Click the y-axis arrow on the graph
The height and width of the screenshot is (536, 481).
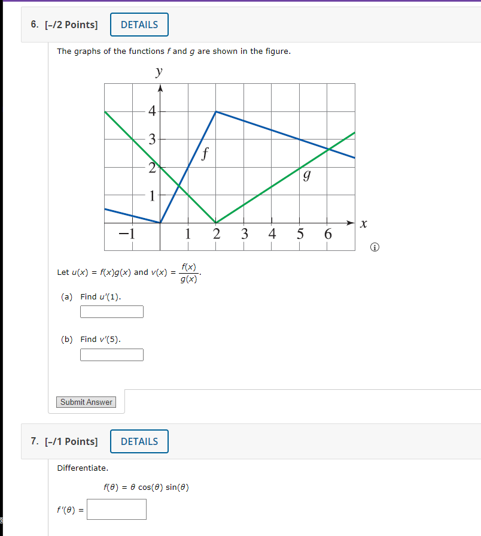(x=160, y=87)
